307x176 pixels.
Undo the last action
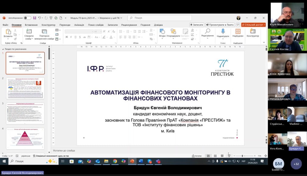pos(39,18)
